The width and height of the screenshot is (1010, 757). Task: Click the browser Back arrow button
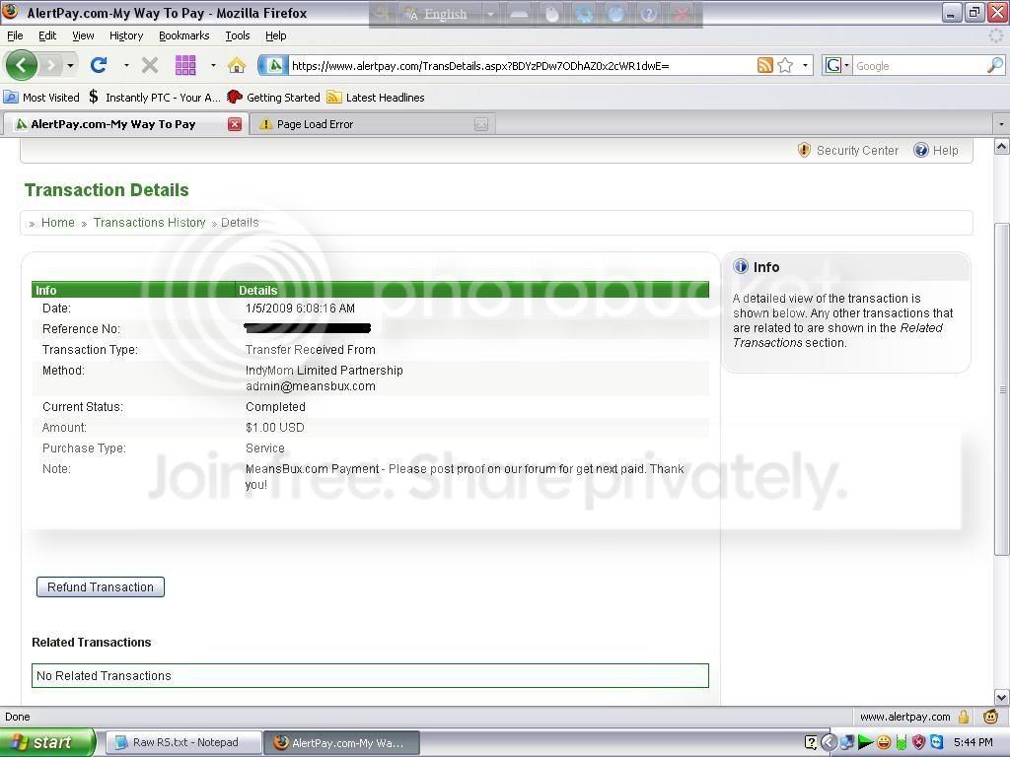22,65
